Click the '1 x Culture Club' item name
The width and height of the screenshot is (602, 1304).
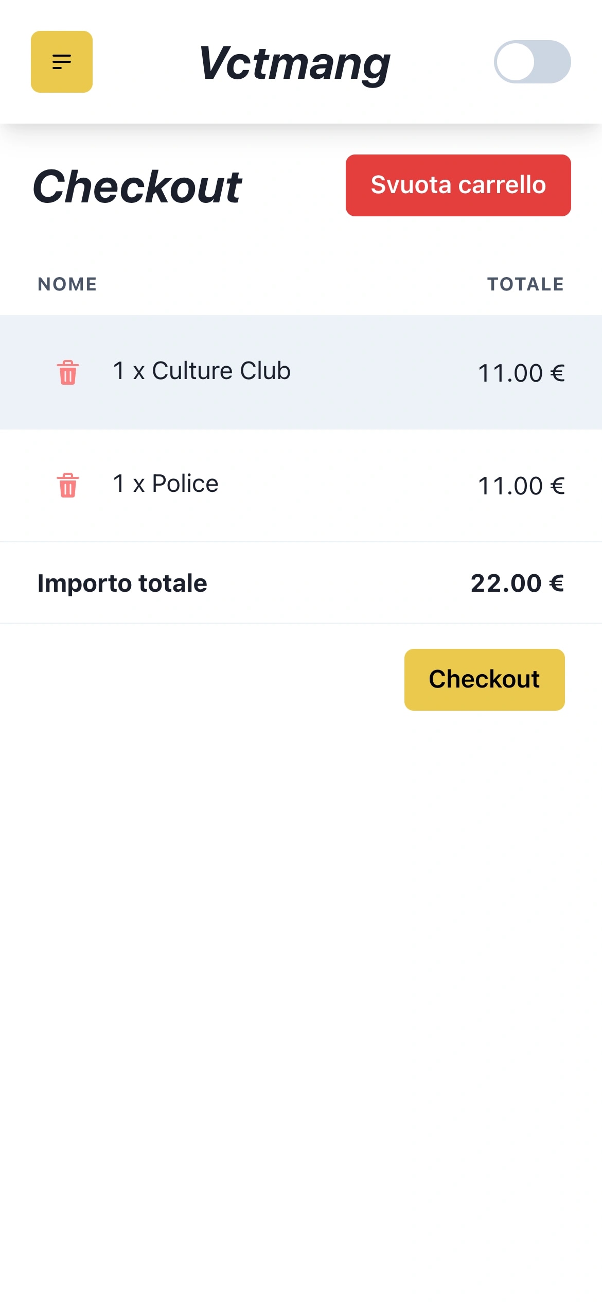[202, 371]
